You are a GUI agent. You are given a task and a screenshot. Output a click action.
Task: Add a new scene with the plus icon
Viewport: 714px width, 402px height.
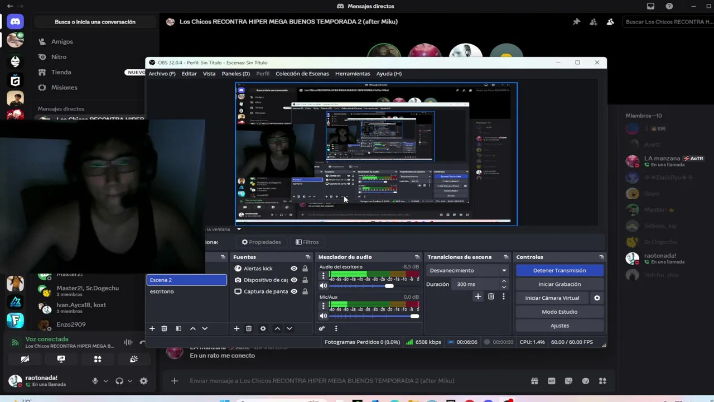[152, 328]
